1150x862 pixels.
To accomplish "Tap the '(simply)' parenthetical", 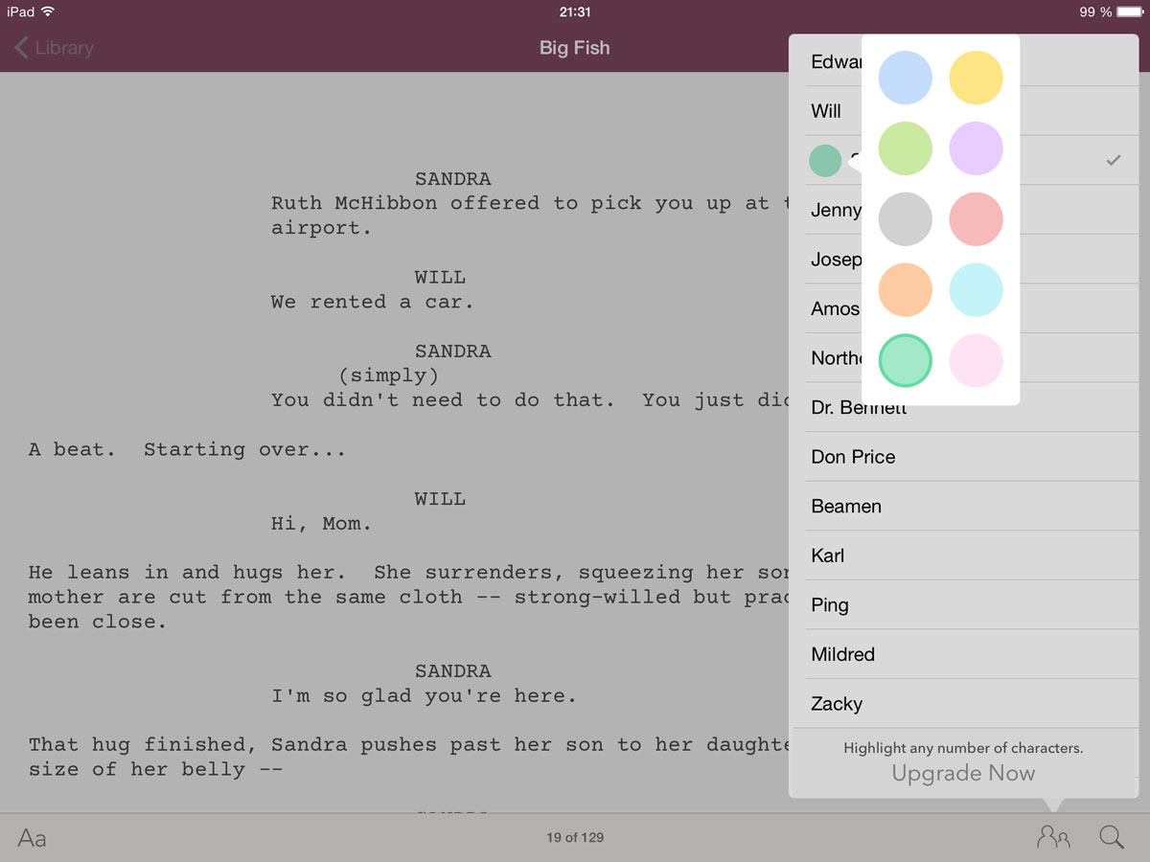I will tap(388, 375).
